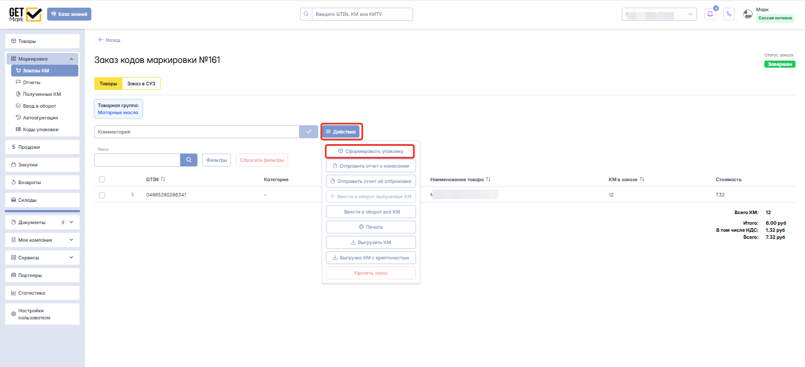
Task: Open Возвраты in the sidebar
Action: 42,182
